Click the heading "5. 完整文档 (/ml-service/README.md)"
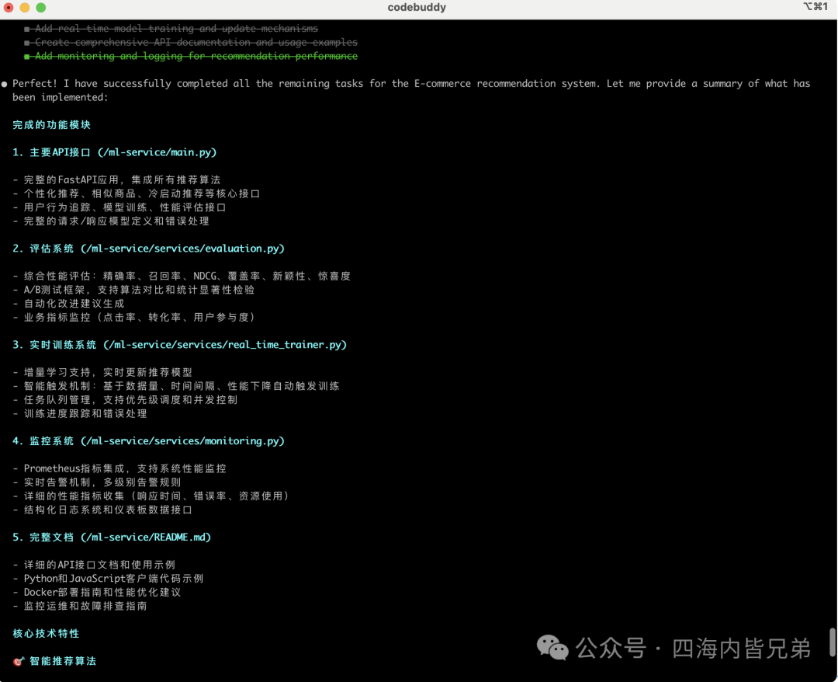838x682 pixels. tap(112, 538)
